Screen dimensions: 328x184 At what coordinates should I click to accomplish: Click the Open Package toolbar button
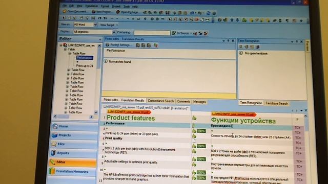click(x=127, y=12)
